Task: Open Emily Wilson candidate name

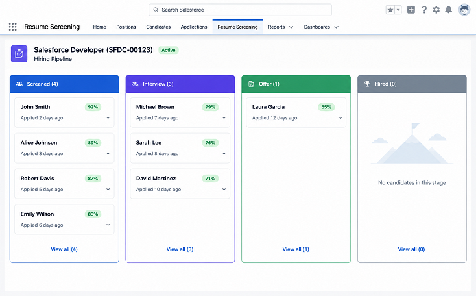Action: [x=37, y=214]
